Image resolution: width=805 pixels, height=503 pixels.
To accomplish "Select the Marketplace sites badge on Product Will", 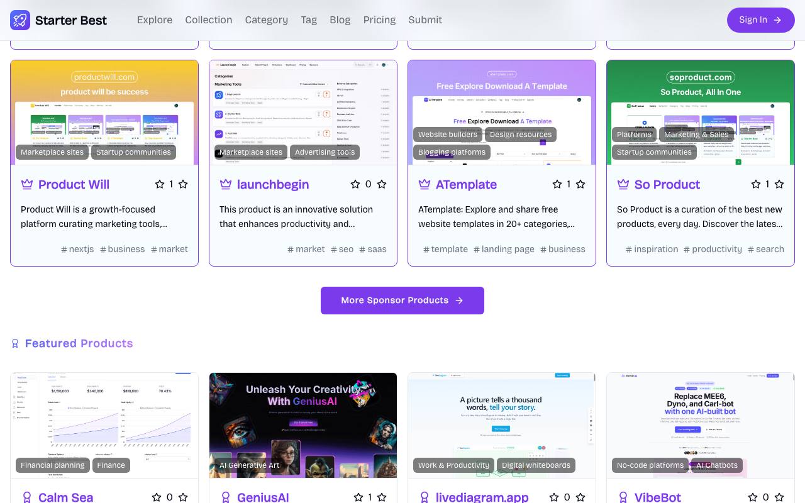I will [52, 152].
